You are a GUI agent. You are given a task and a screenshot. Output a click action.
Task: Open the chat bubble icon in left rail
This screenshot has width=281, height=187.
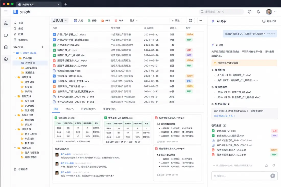(x=6, y=35)
